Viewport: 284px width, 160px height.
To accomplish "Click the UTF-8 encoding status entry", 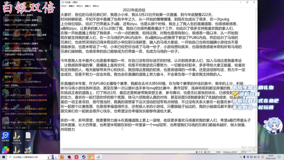I will [x=244, y=152].
